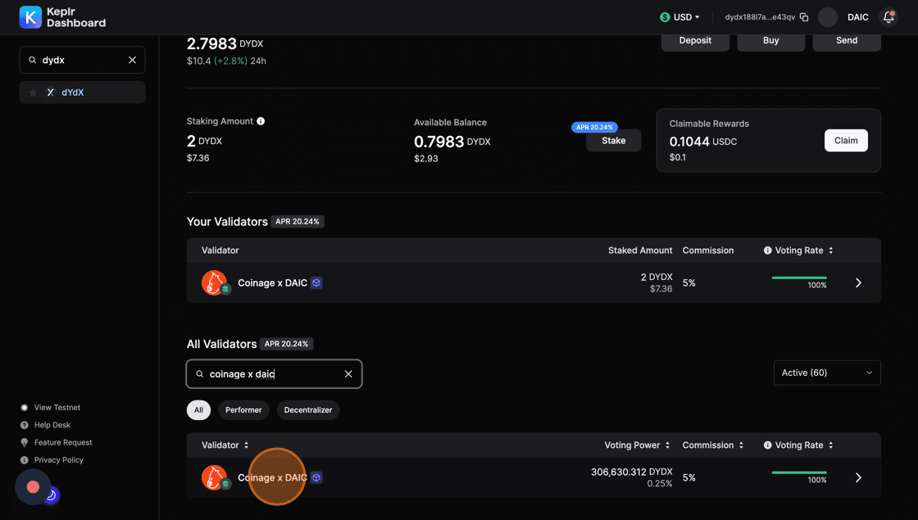
Task: Copy the dydx wallet address
Action: click(x=804, y=17)
